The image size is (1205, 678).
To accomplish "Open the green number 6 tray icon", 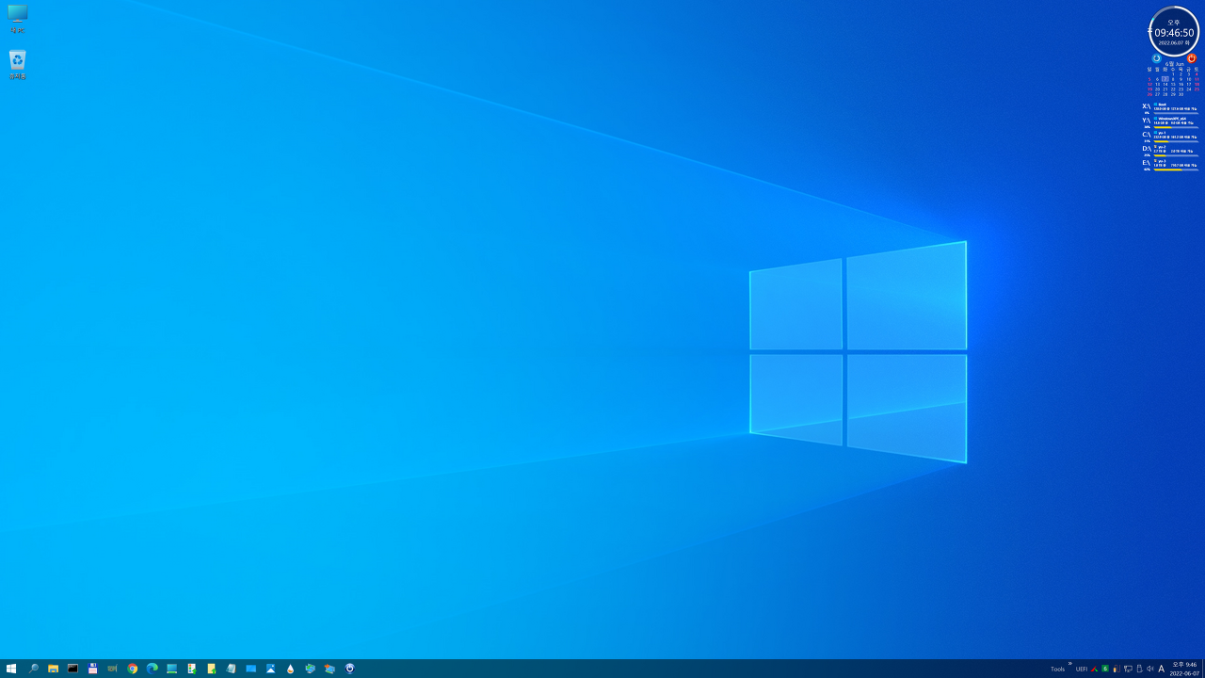I will [1105, 669].
